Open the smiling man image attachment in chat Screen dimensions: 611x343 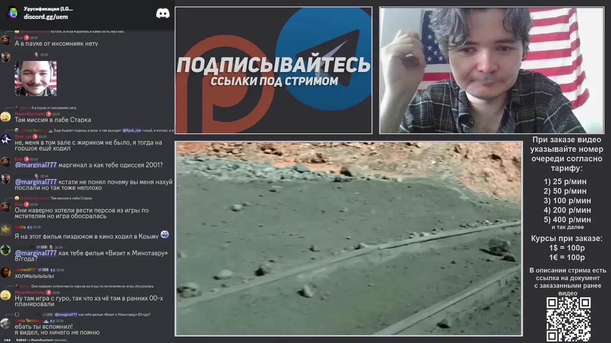pyautogui.click(x=35, y=79)
